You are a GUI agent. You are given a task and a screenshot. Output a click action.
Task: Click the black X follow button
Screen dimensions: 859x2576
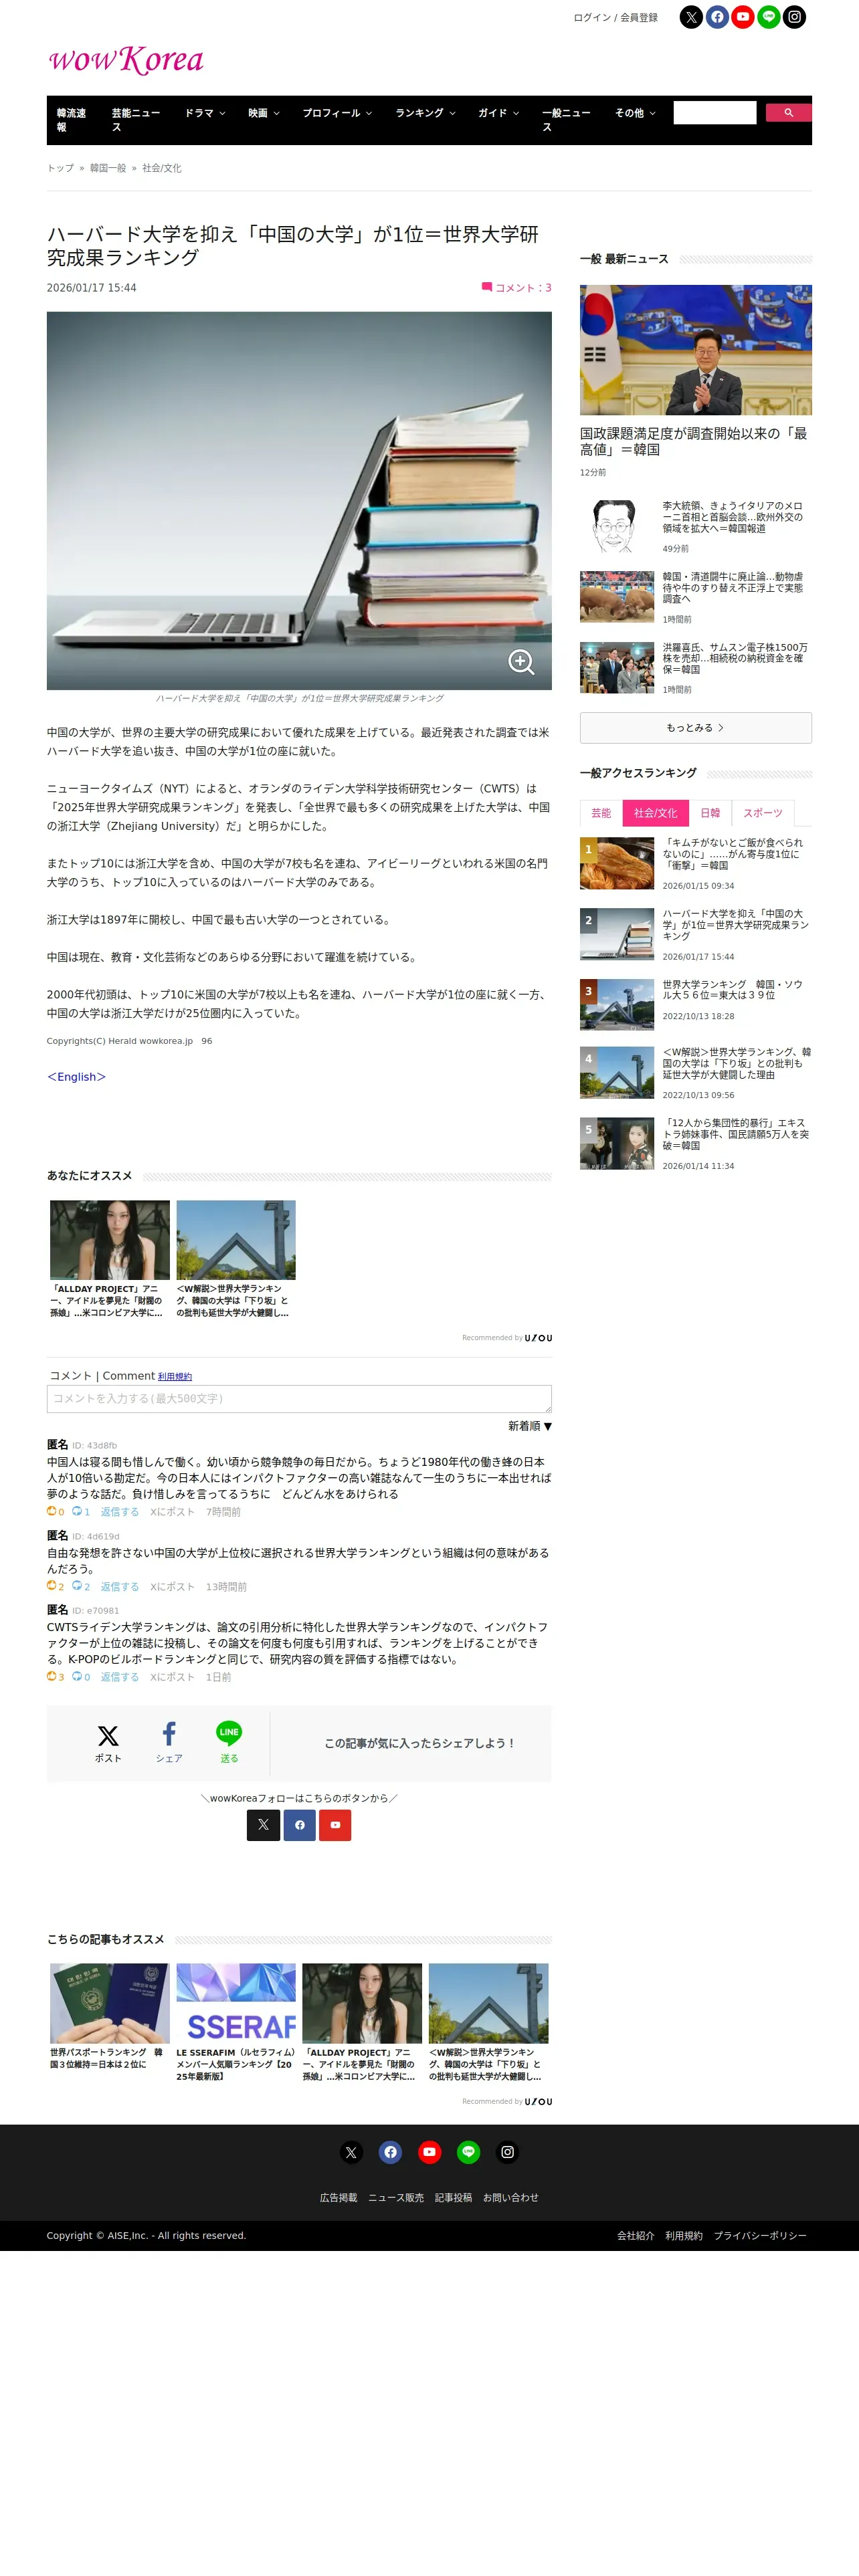coord(263,1825)
